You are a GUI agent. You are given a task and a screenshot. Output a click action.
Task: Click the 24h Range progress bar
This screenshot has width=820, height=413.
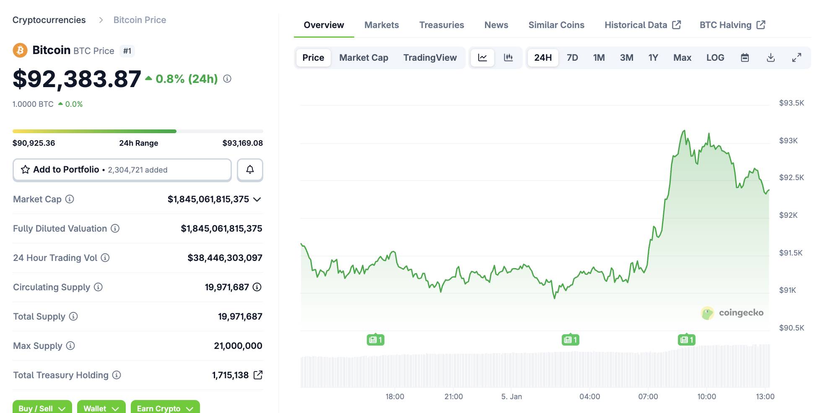click(x=138, y=132)
